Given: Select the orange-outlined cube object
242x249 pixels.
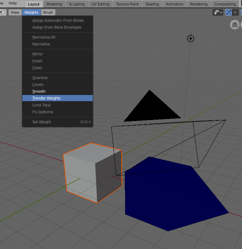Looking at the screenshot, I should (x=92, y=173).
